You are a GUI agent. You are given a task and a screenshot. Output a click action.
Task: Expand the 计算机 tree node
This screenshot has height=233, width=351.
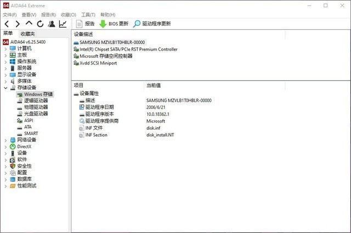5,49
